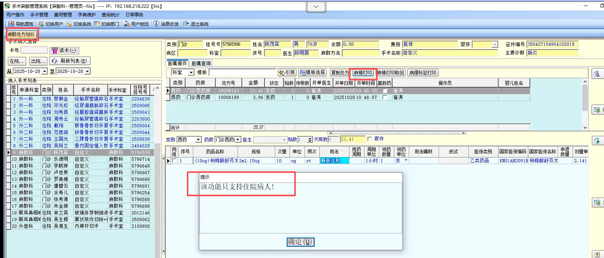Refresh list with 刷新列表(R)

pyautogui.click(x=70, y=61)
